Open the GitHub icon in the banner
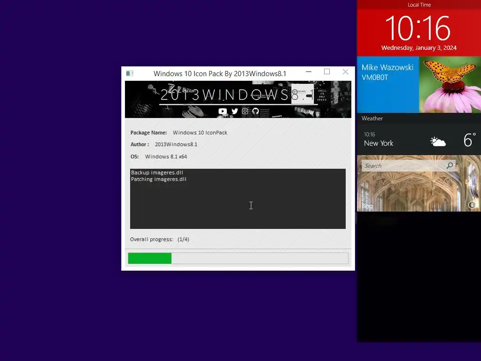Image resolution: width=481 pixels, height=361 pixels. tap(256, 111)
